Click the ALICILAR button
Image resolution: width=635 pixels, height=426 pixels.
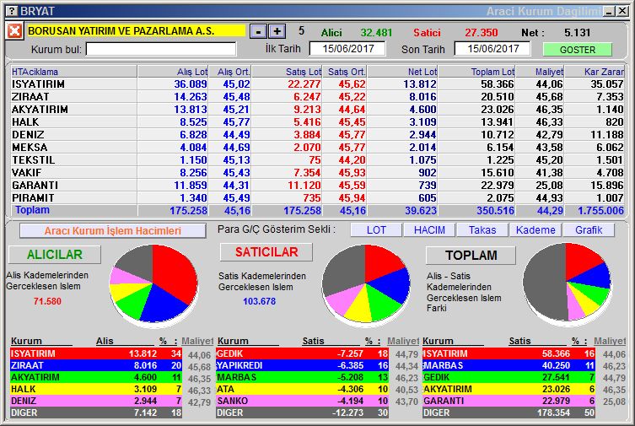[x=55, y=254]
